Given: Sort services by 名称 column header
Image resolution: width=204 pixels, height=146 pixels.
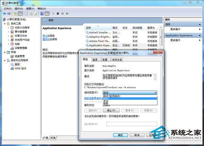Looking at the screenshot, I should (98, 28).
